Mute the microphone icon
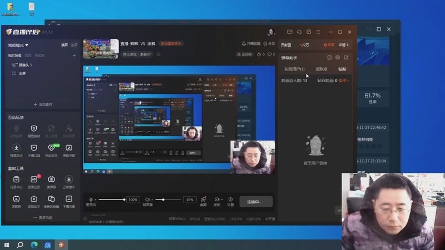 coord(91,199)
